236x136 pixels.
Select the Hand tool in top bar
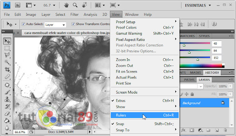coord(66,5)
